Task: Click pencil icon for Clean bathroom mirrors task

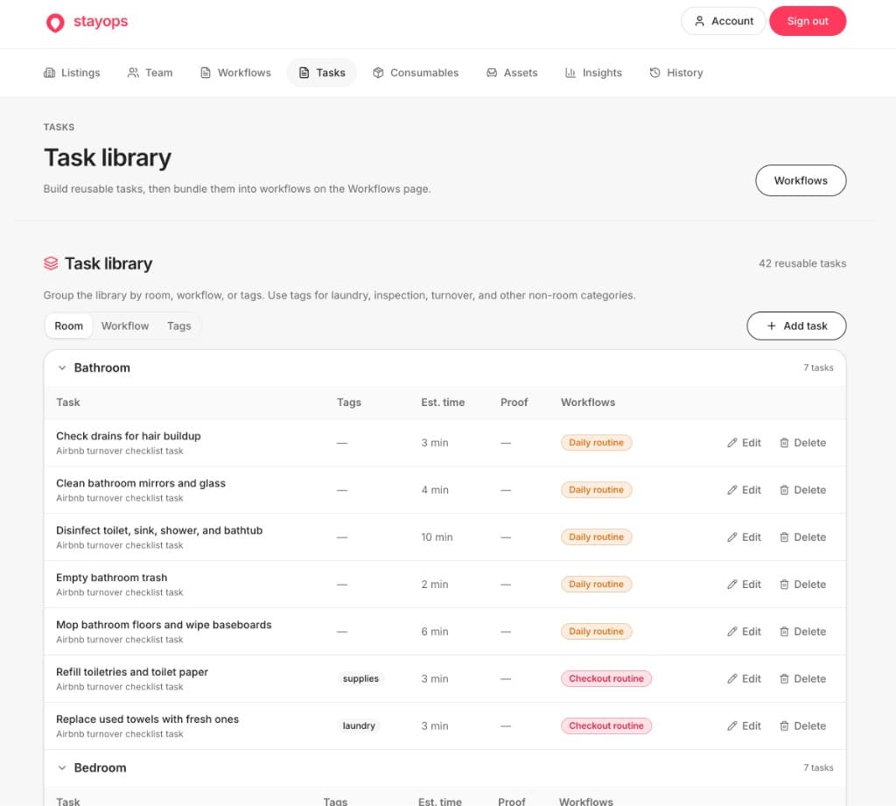Action: pyautogui.click(x=732, y=490)
